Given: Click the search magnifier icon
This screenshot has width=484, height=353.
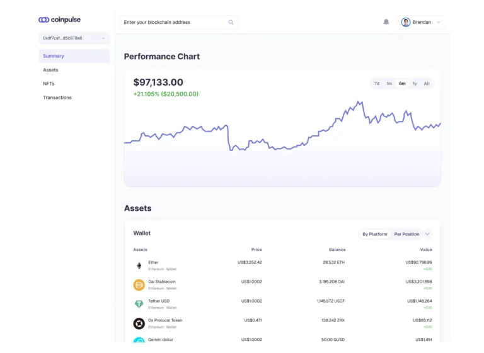Looking at the screenshot, I should 231,22.
